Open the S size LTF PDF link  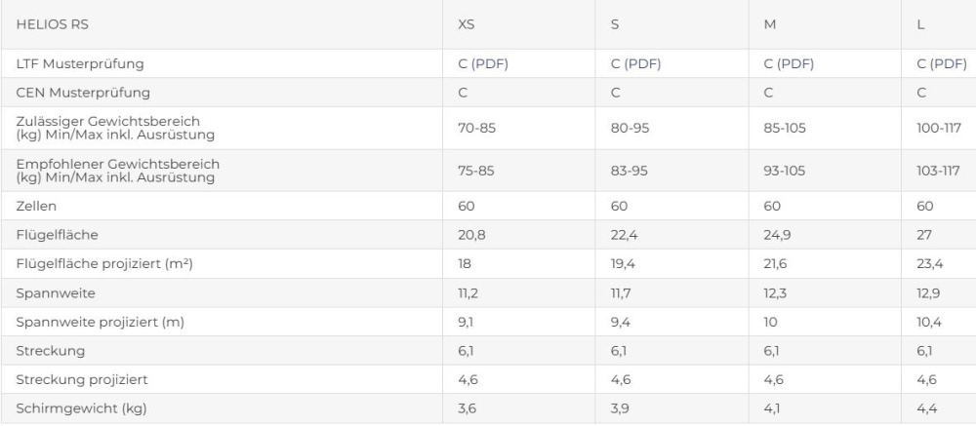[635, 64]
